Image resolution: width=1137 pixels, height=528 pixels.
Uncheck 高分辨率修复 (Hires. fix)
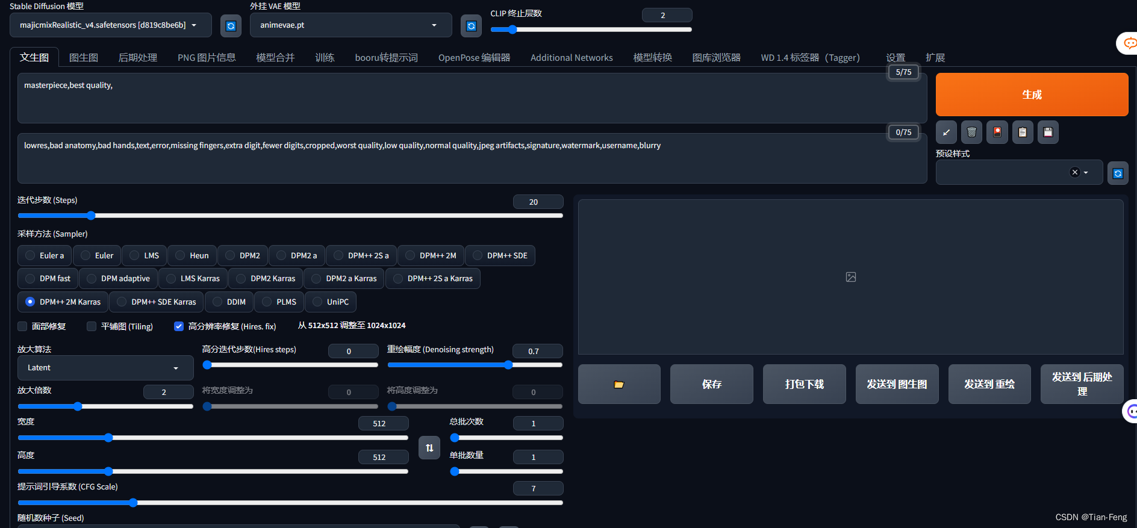[x=179, y=326]
